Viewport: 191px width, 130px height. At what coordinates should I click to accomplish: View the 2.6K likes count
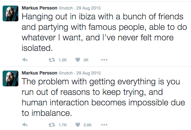pyautogui.click(x=88, y=125)
